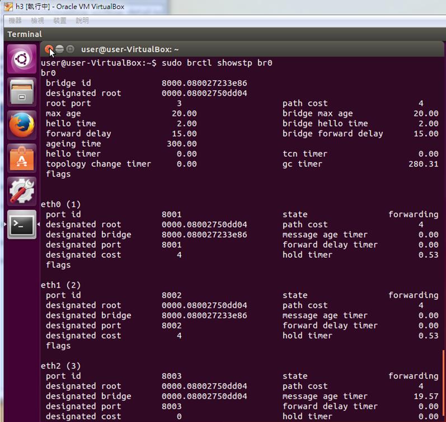Viewport: 446px width, 422px height.
Task: Open the 檢視 menu
Action: 37,21
